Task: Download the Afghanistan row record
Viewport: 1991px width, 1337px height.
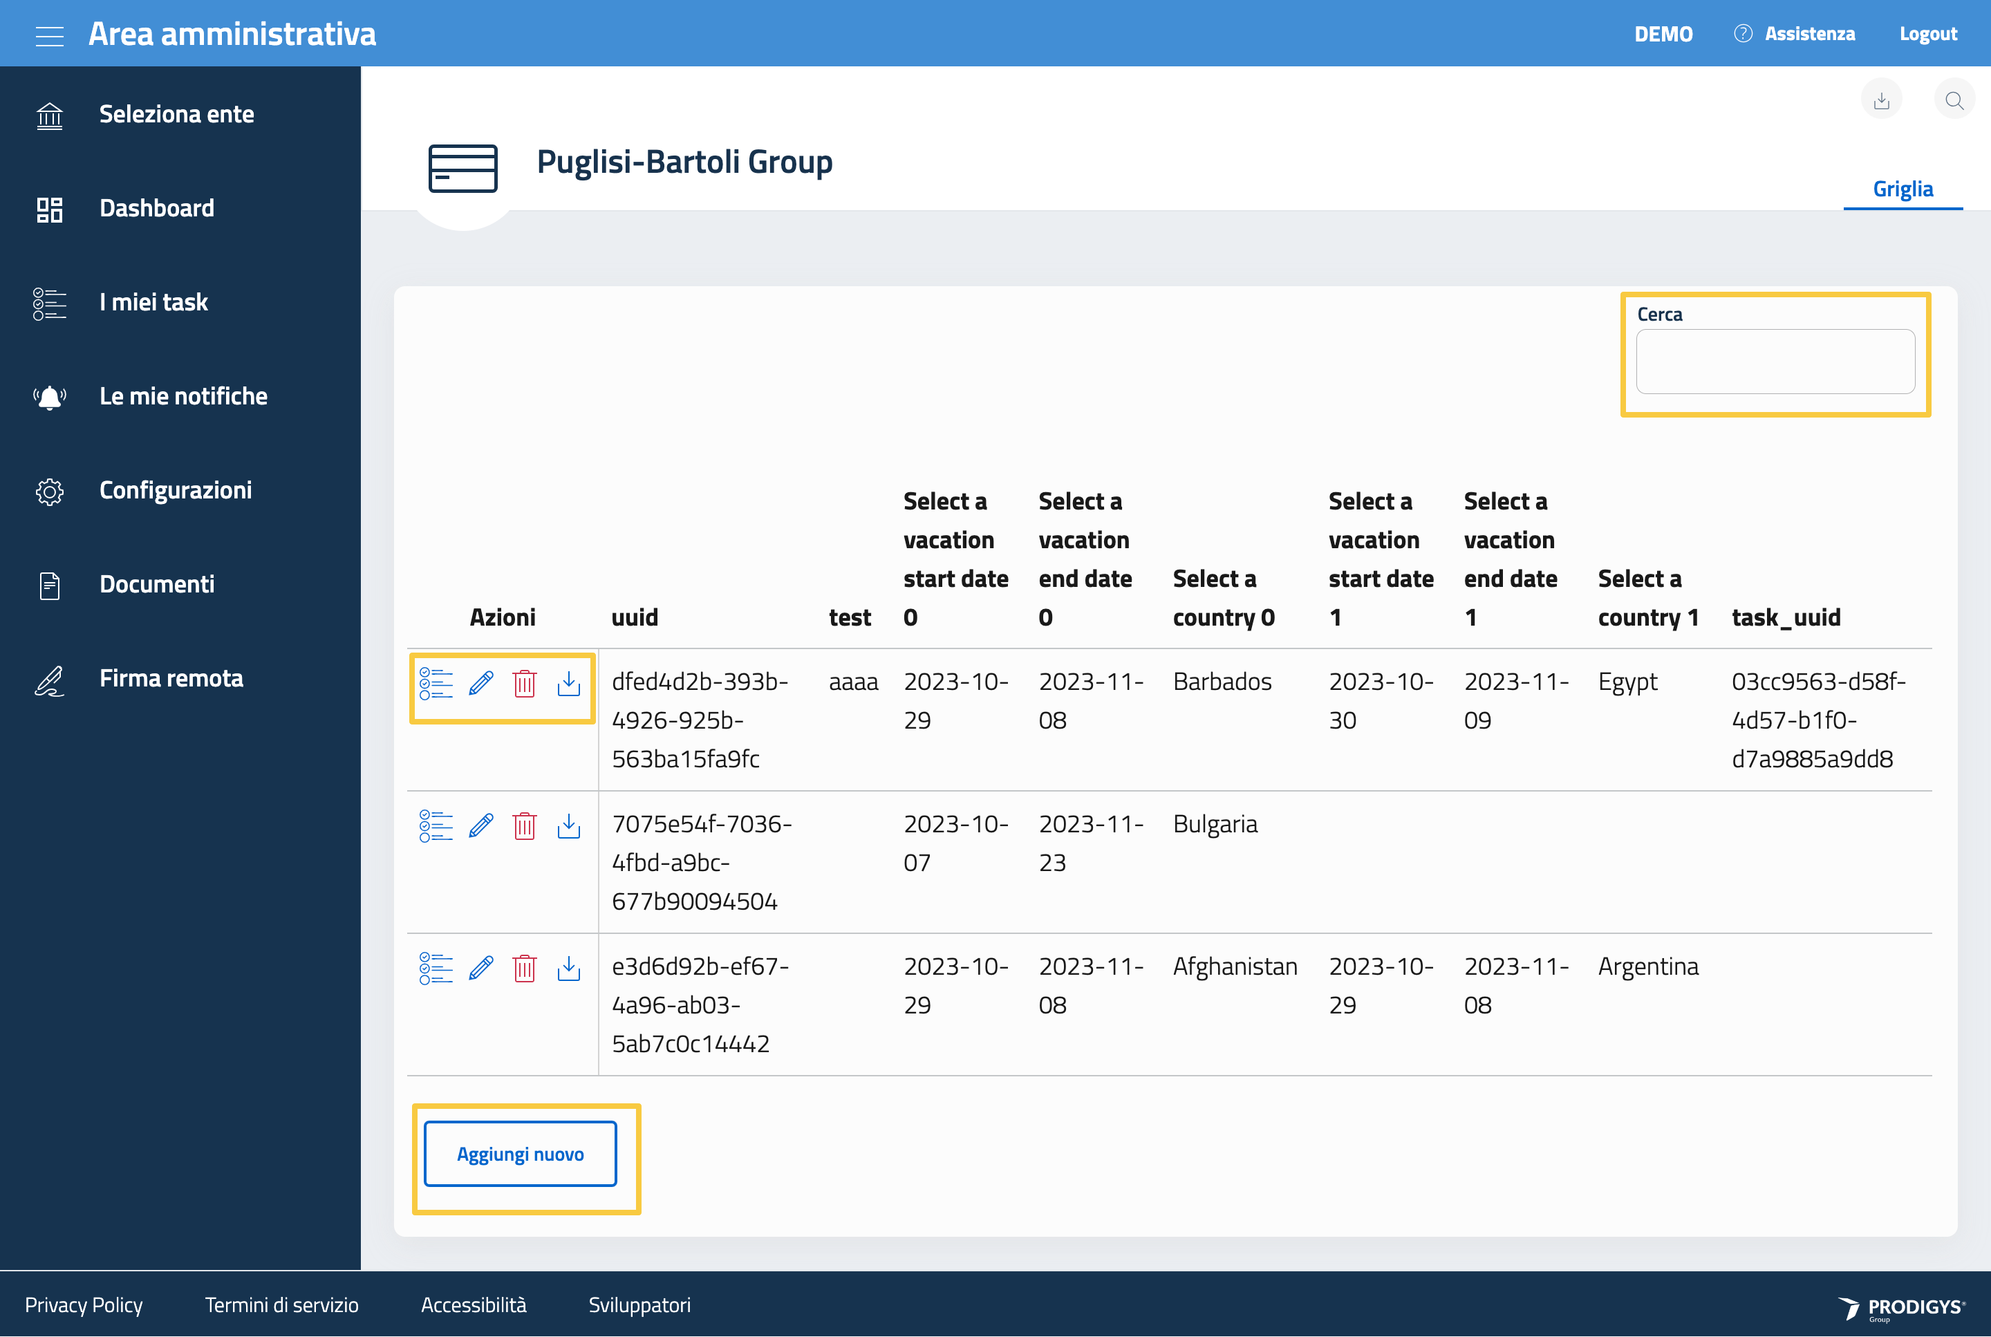Action: [x=569, y=969]
